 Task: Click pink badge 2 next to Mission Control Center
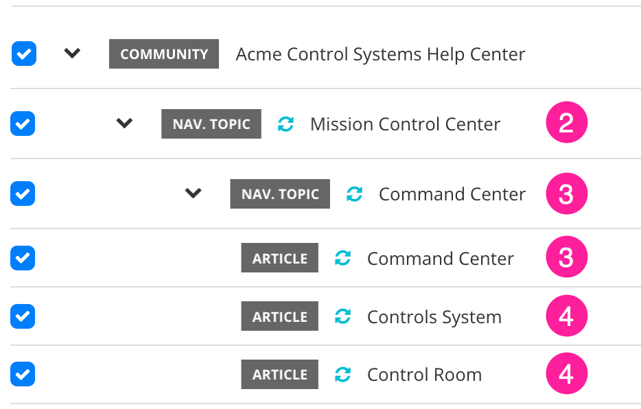pyautogui.click(x=566, y=124)
